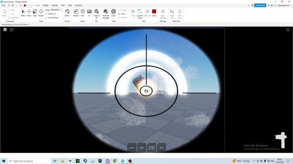
Task: Toggle the Join Surfaces checkbox
Action: pyautogui.click(x=46, y=18)
